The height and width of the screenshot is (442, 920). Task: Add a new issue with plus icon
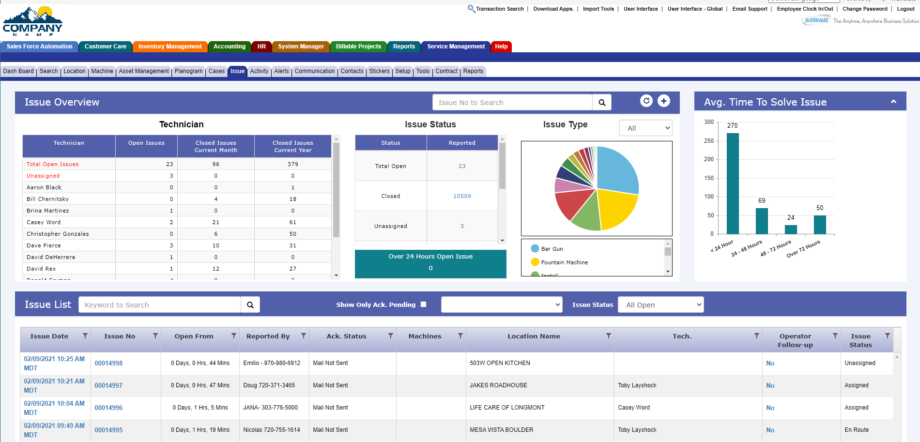coord(664,101)
